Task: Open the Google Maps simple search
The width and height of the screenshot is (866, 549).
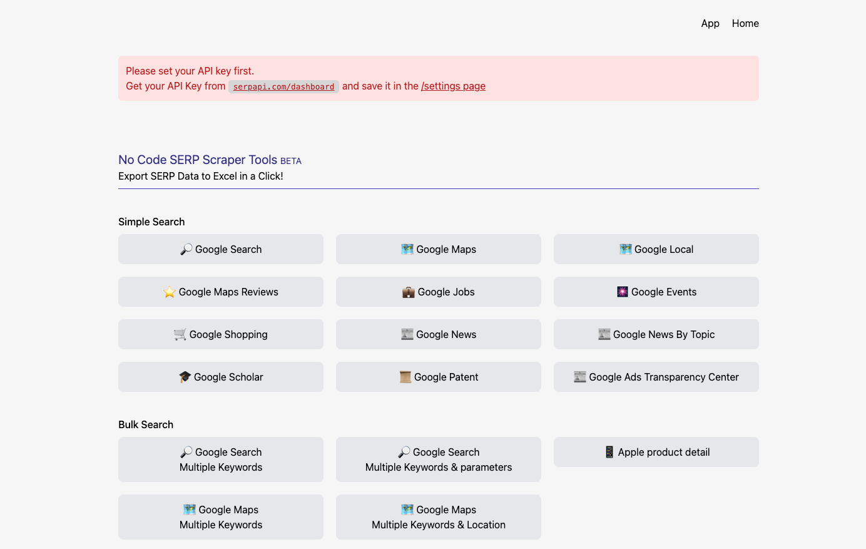Action: (x=439, y=249)
